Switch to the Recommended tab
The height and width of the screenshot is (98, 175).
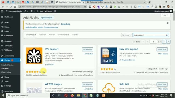point(63,35)
